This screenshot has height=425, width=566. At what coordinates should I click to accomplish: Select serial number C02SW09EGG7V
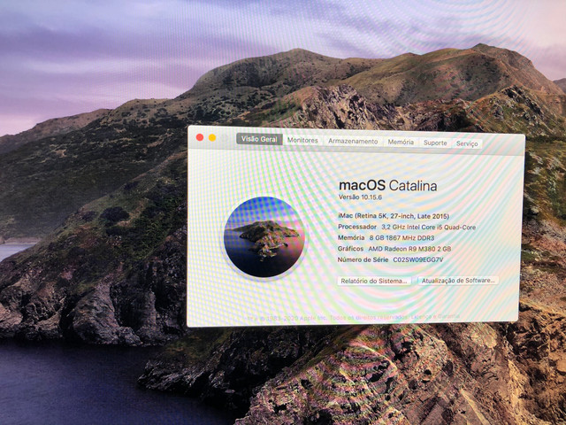(x=418, y=259)
